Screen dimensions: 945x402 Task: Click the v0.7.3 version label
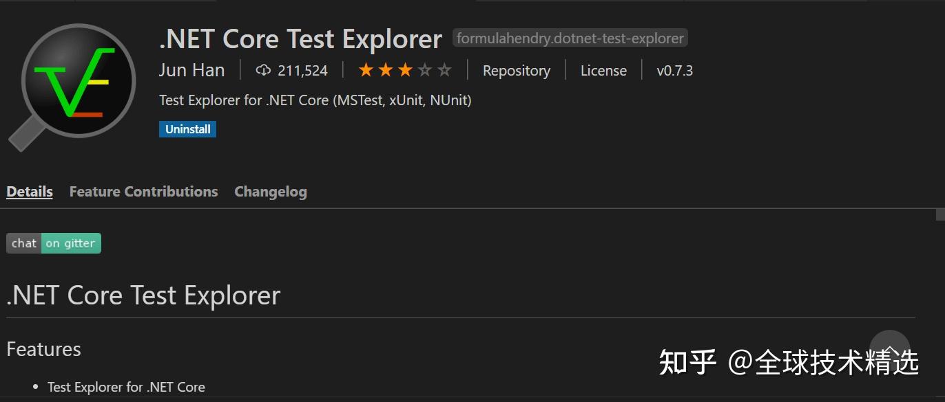point(674,70)
